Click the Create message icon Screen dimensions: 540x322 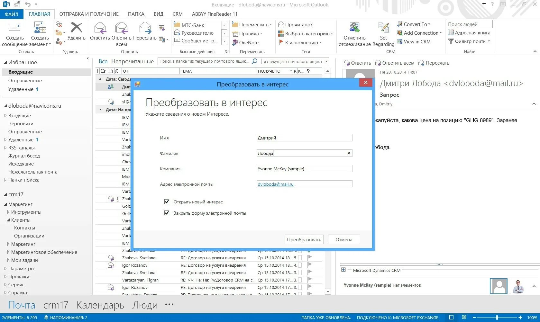tap(15, 28)
